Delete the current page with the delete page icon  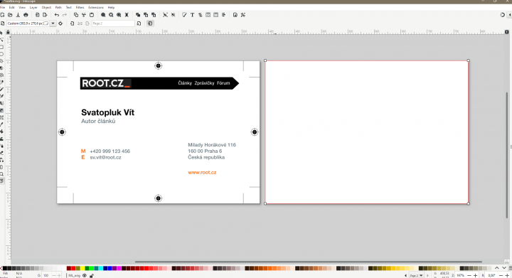coord(139,23)
